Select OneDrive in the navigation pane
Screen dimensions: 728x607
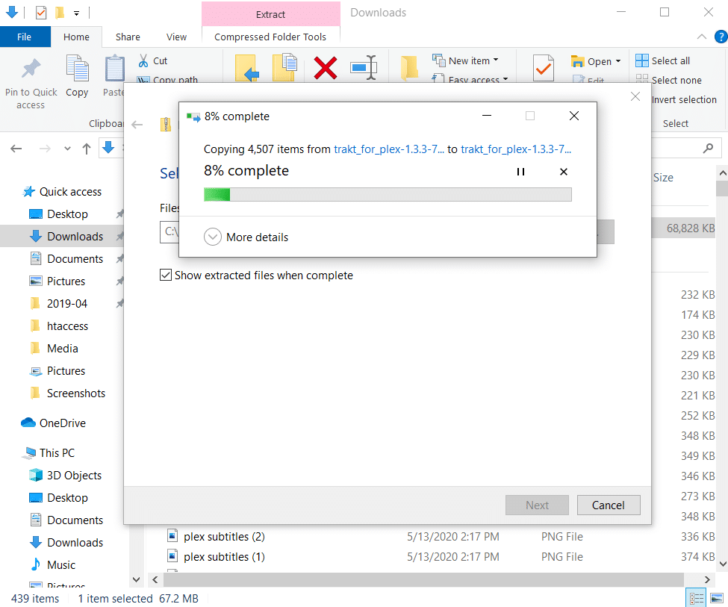(x=54, y=423)
